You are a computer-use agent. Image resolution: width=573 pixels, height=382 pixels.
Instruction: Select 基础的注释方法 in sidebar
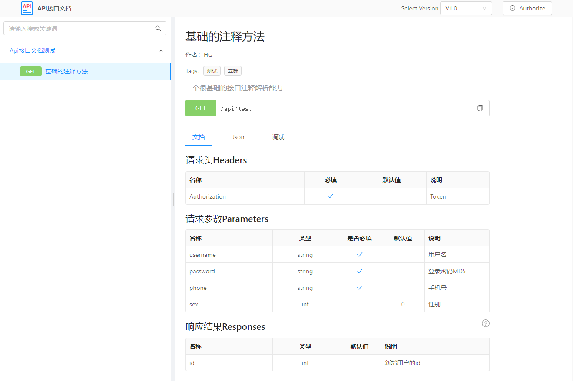pos(85,71)
